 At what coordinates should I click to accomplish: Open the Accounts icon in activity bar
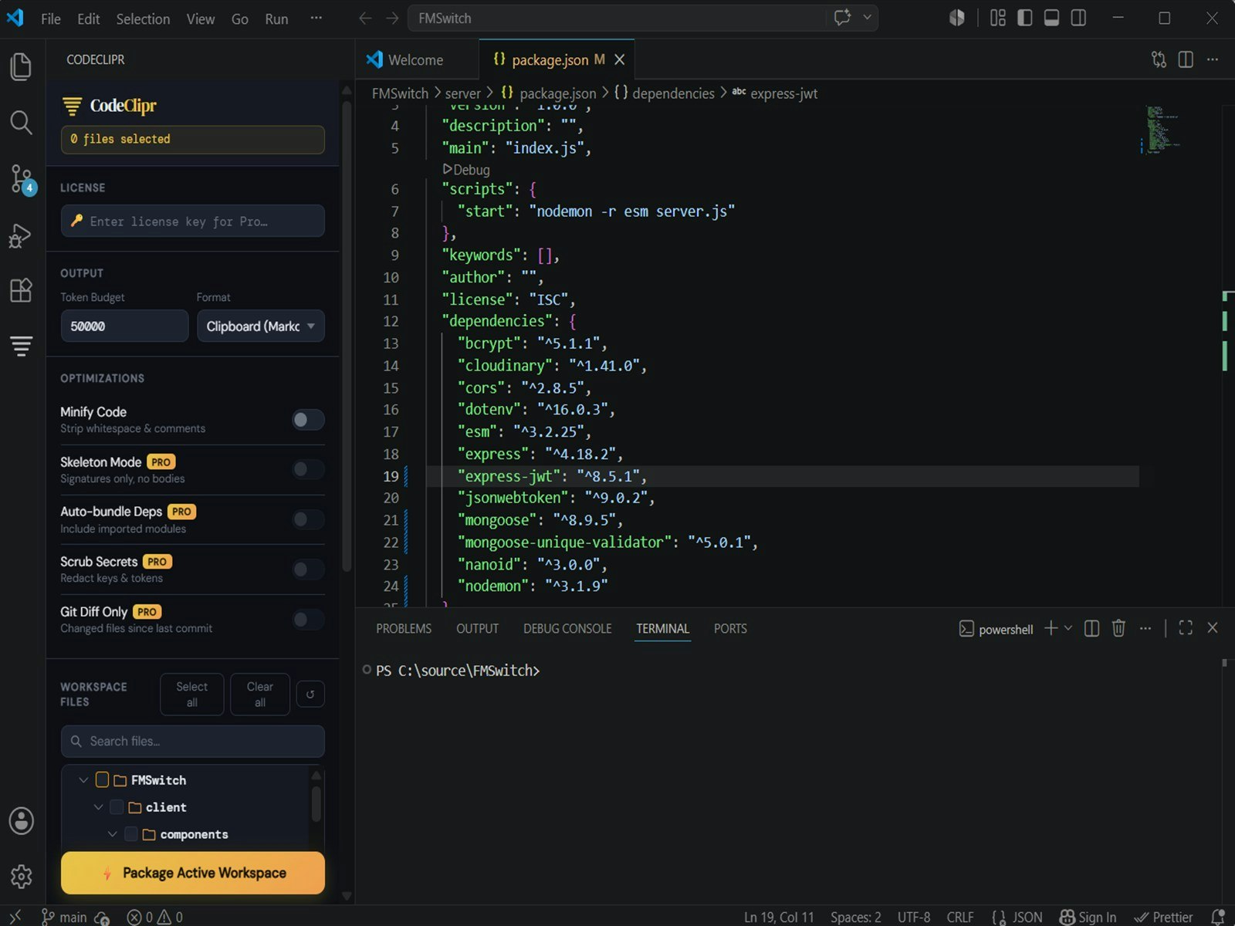[21, 821]
